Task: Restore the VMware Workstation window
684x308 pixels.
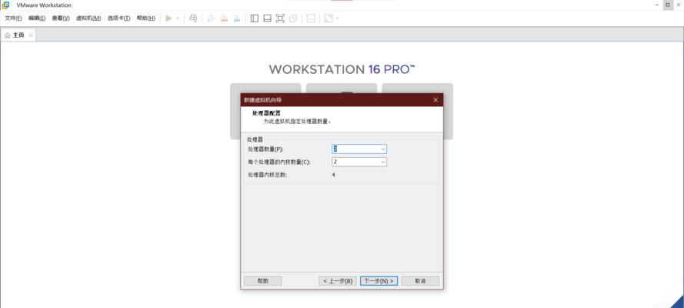Action: tap(667, 5)
